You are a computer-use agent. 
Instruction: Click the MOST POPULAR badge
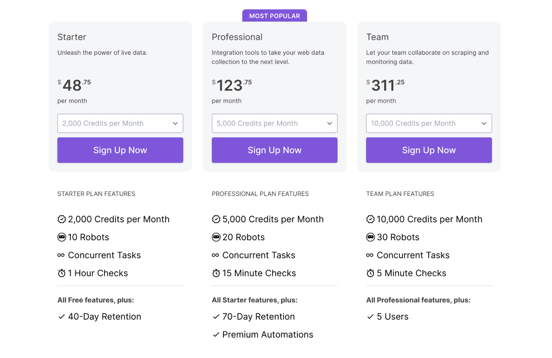tap(274, 16)
